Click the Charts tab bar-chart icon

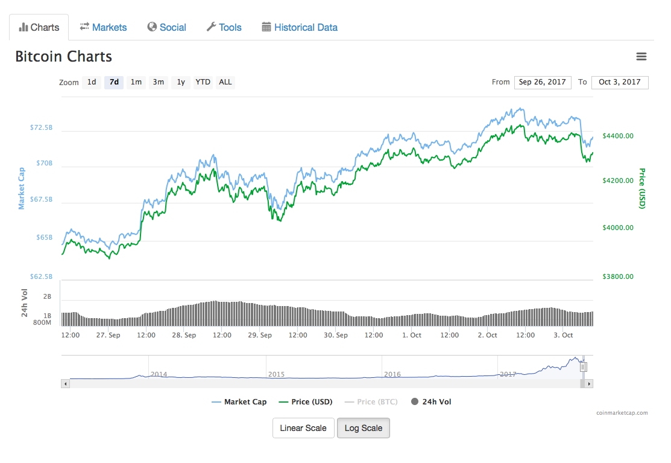(x=24, y=27)
